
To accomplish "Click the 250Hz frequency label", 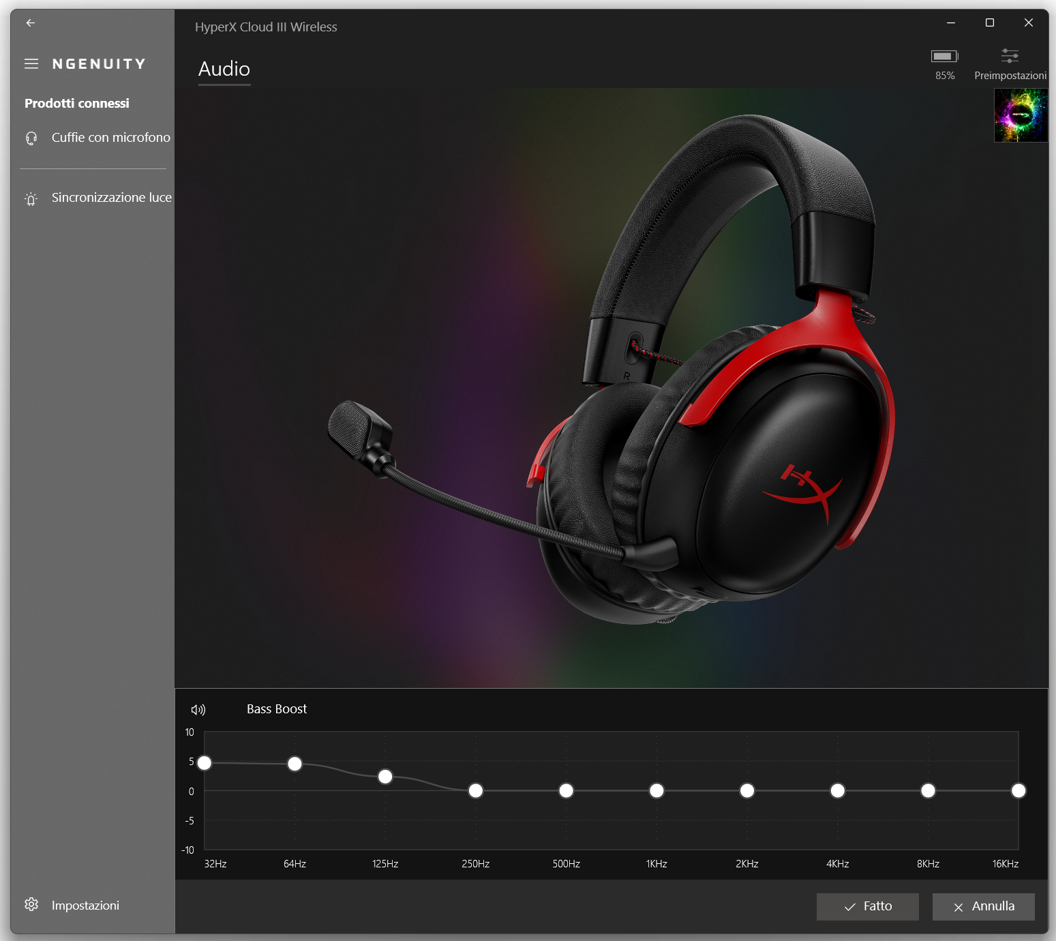I will [476, 864].
